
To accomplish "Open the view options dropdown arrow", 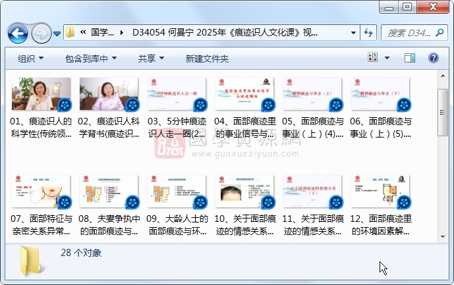I will pos(387,58).
